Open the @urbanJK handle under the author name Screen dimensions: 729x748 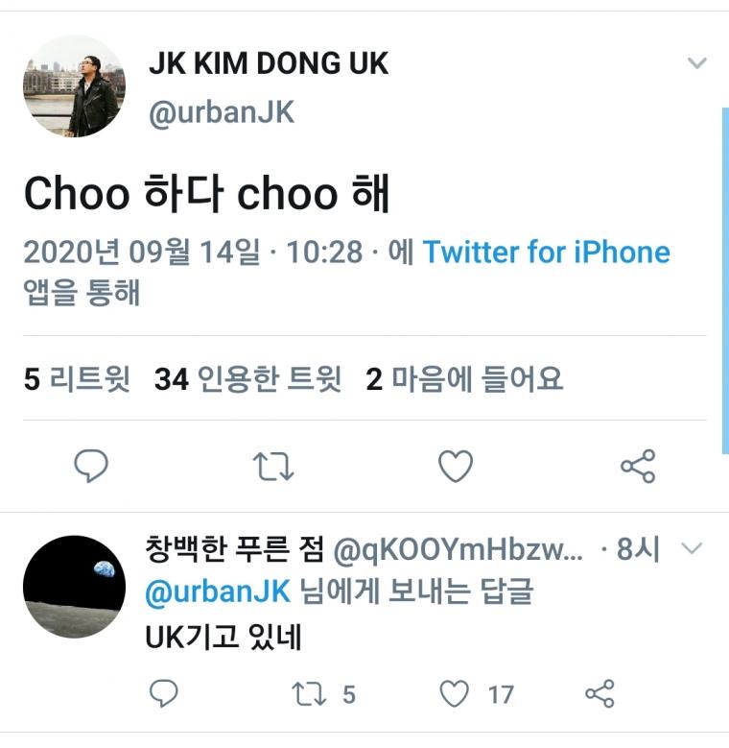coord(222,112)
